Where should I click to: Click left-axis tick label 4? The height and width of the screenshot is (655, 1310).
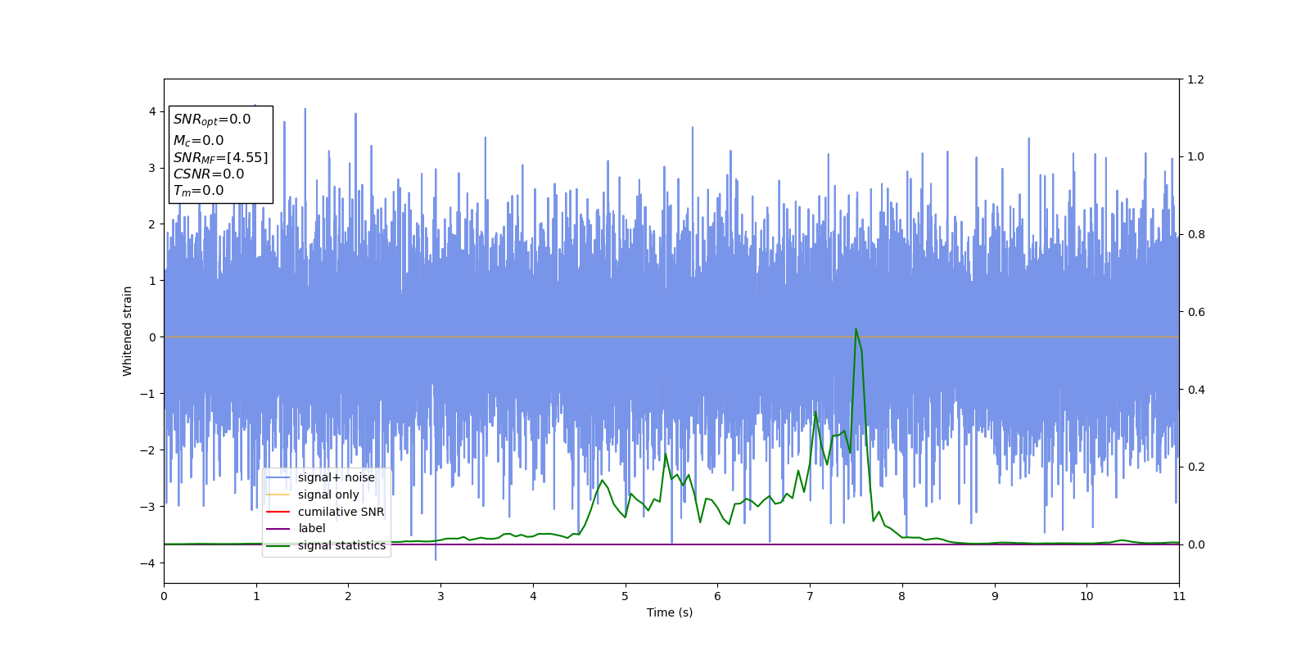[x=152, y=111]
